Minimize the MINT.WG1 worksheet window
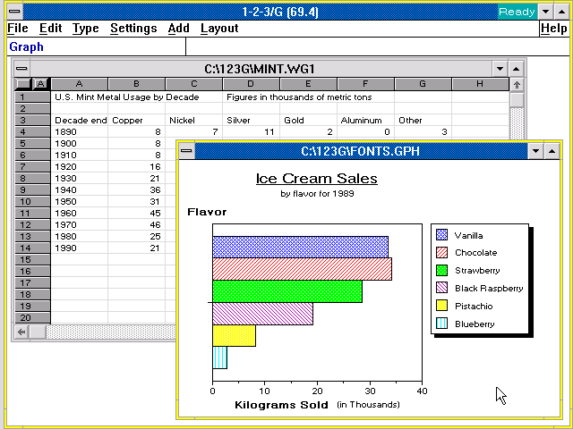This screenshot has width=573, height=429. [500, 69]
